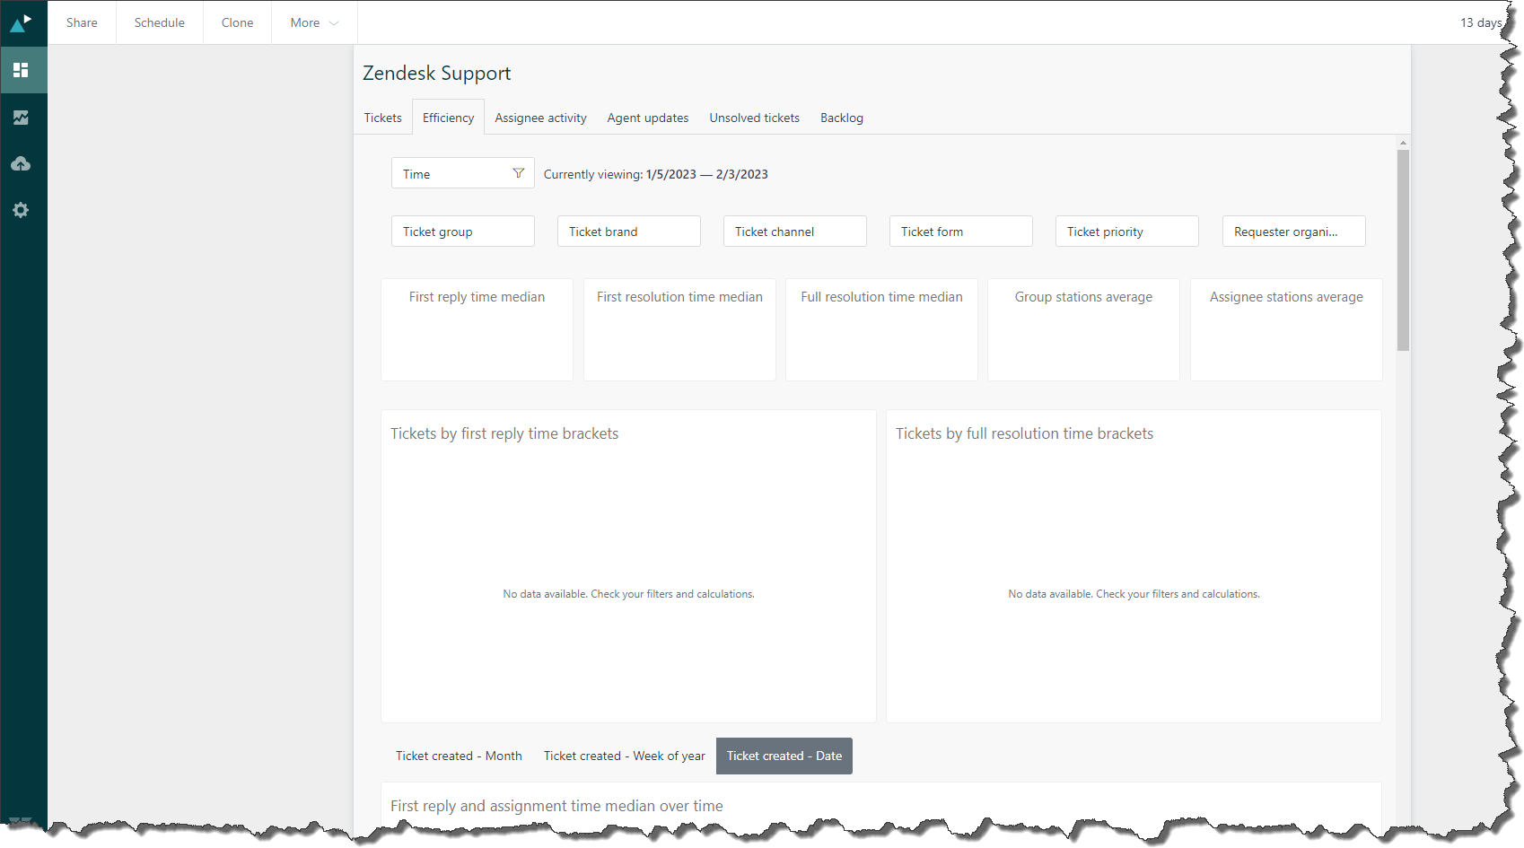Switch to the Tickets tab
The width and height of the screenshot is (1524, 848).
382,118
